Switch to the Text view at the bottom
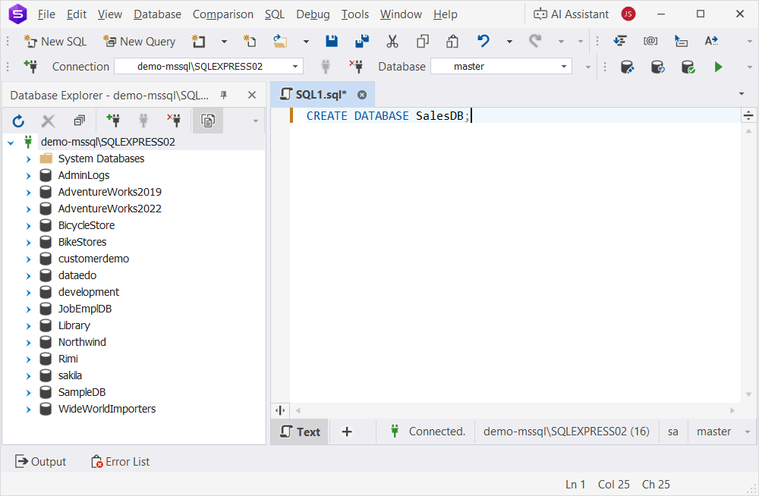Screen dimensions: 759x496 click(x=299, y=431)
